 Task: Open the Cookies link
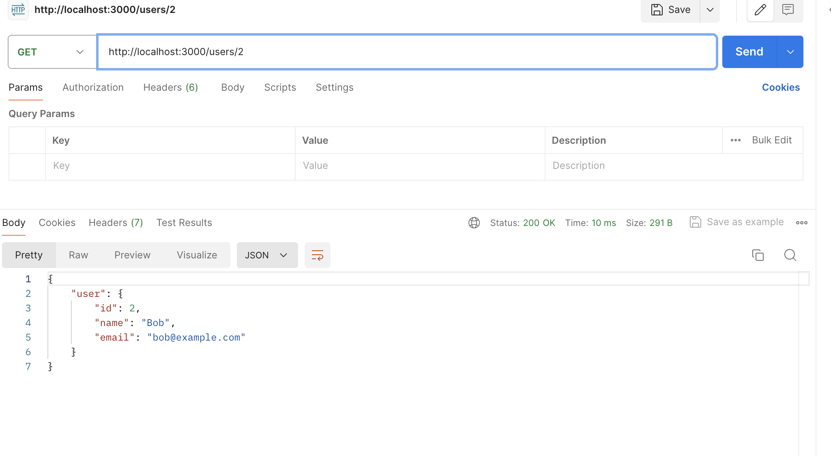point(780,87)
